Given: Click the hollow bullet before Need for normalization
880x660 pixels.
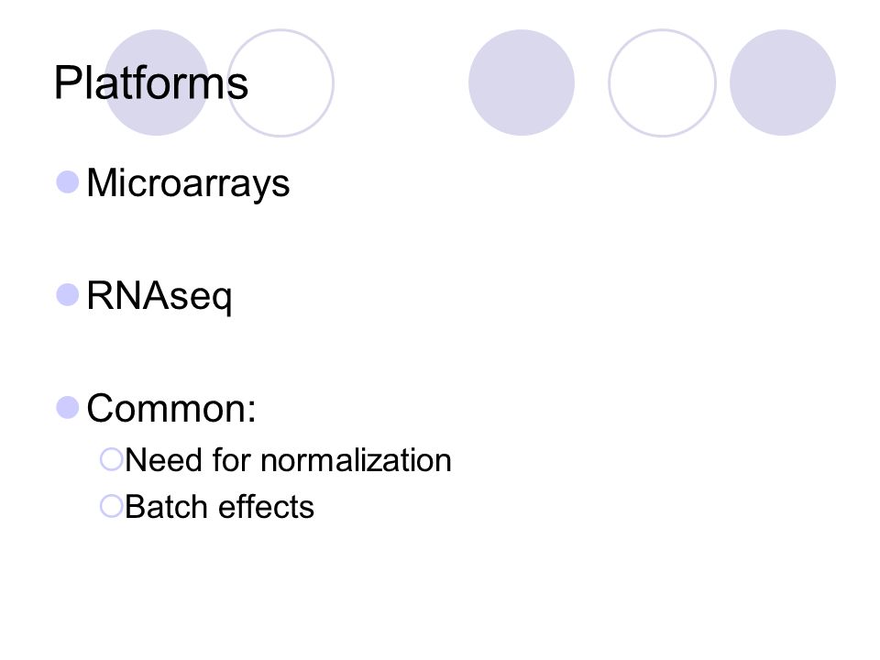Looking at the screenshot, I should 111,459.
